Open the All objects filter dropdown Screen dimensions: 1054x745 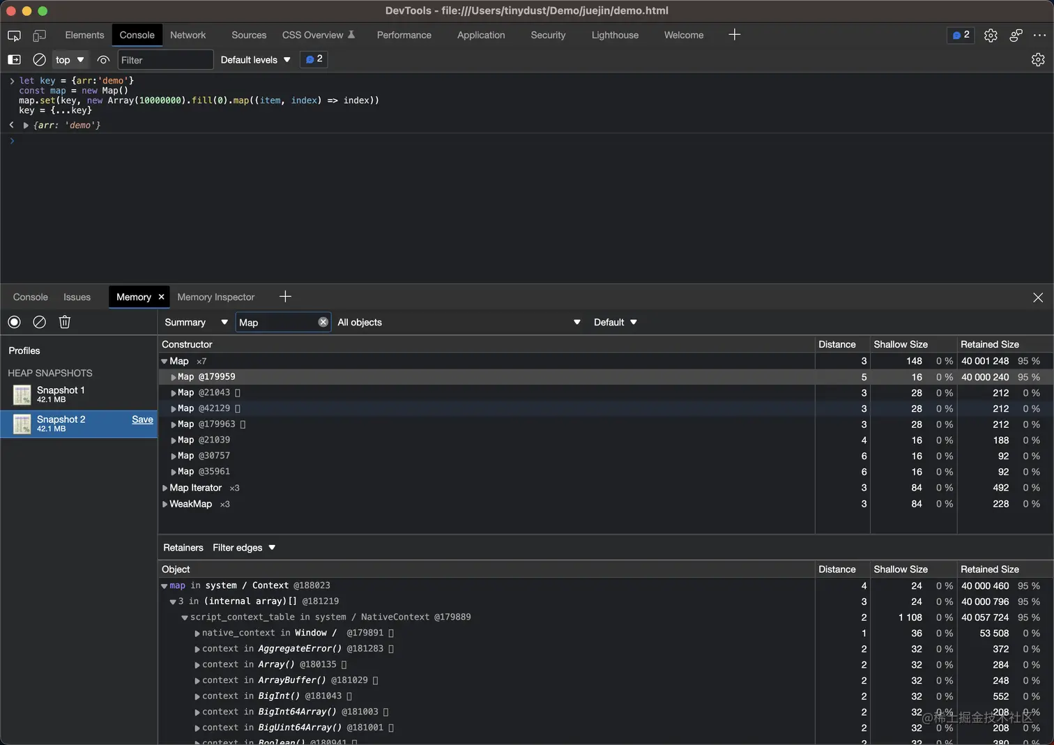[459, 322]
